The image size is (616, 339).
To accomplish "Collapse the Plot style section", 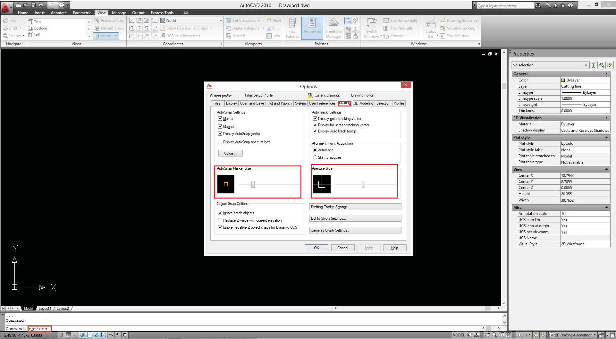I will [606, 138].
